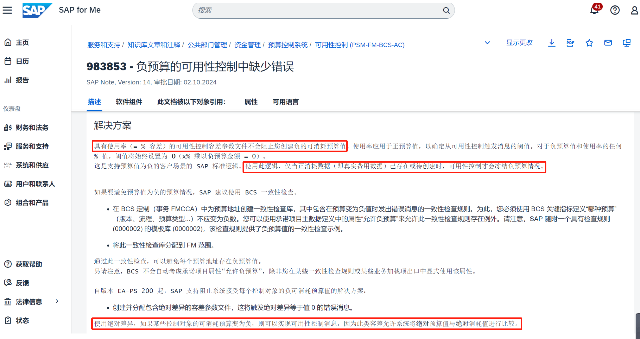The width and height of the screenshot is (640, 339).
Task: Open 状态 label in sidebar
Action: [22, 320]
